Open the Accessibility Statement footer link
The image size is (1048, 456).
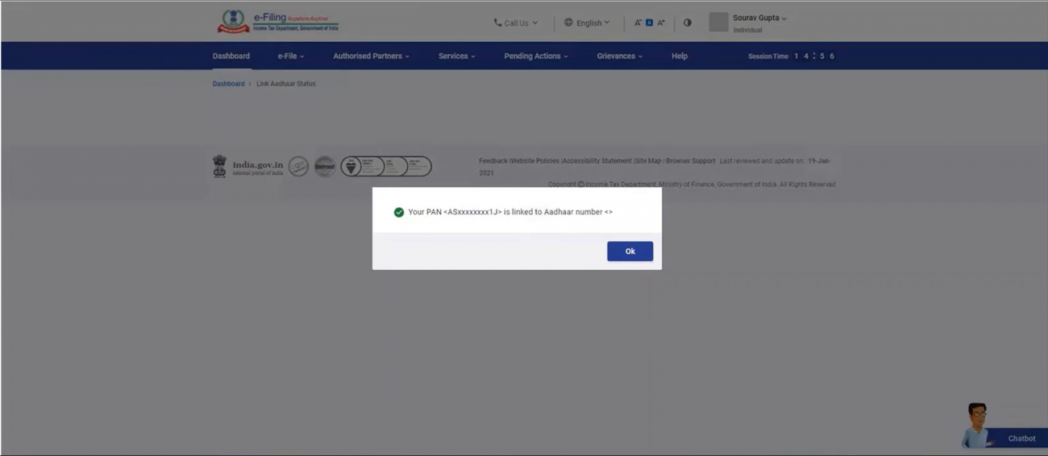pos(597,161)
